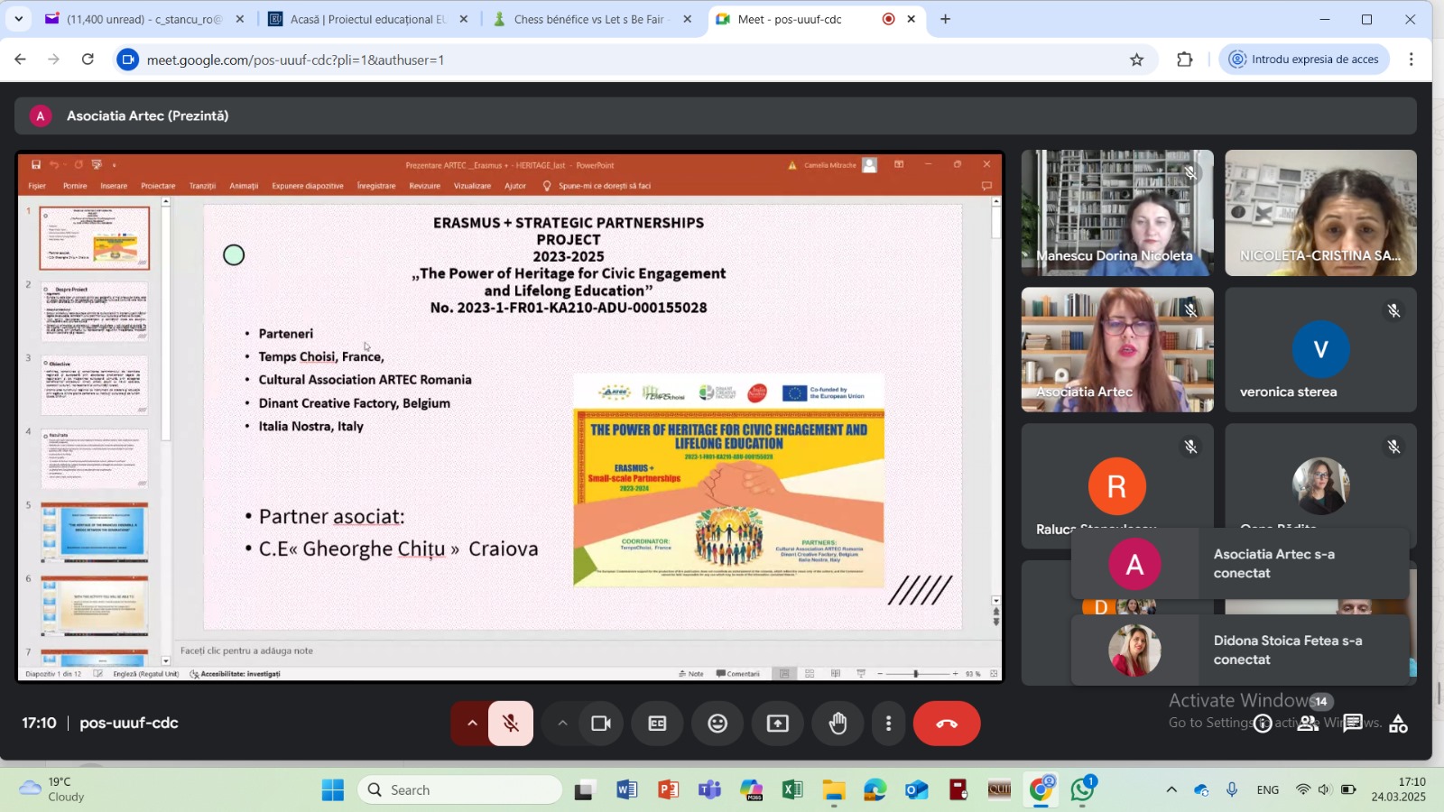Show the participants list with 14 badge
The height and width of the screenshot is (812, 1444).
click(1308, 724)
